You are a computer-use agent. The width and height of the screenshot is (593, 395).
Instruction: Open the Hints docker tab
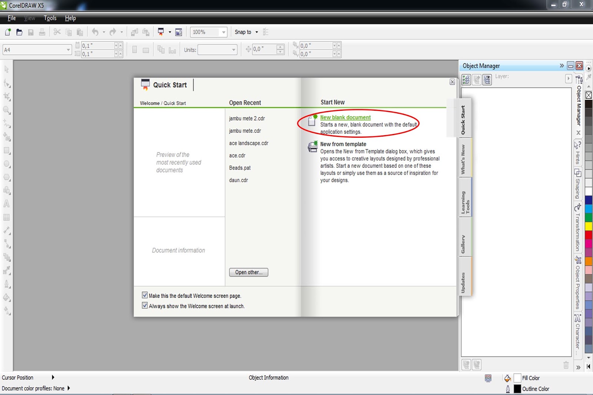[x=578, y=153]
